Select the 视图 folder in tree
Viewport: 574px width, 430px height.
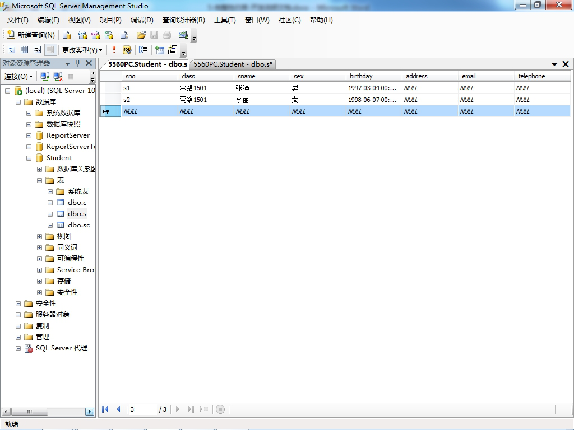click(64, 236)
